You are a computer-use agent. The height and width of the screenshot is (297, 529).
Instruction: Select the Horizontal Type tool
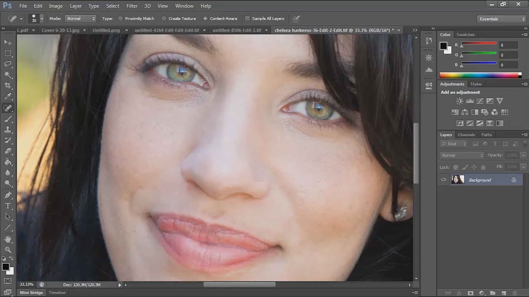click(x=8, y=205)
